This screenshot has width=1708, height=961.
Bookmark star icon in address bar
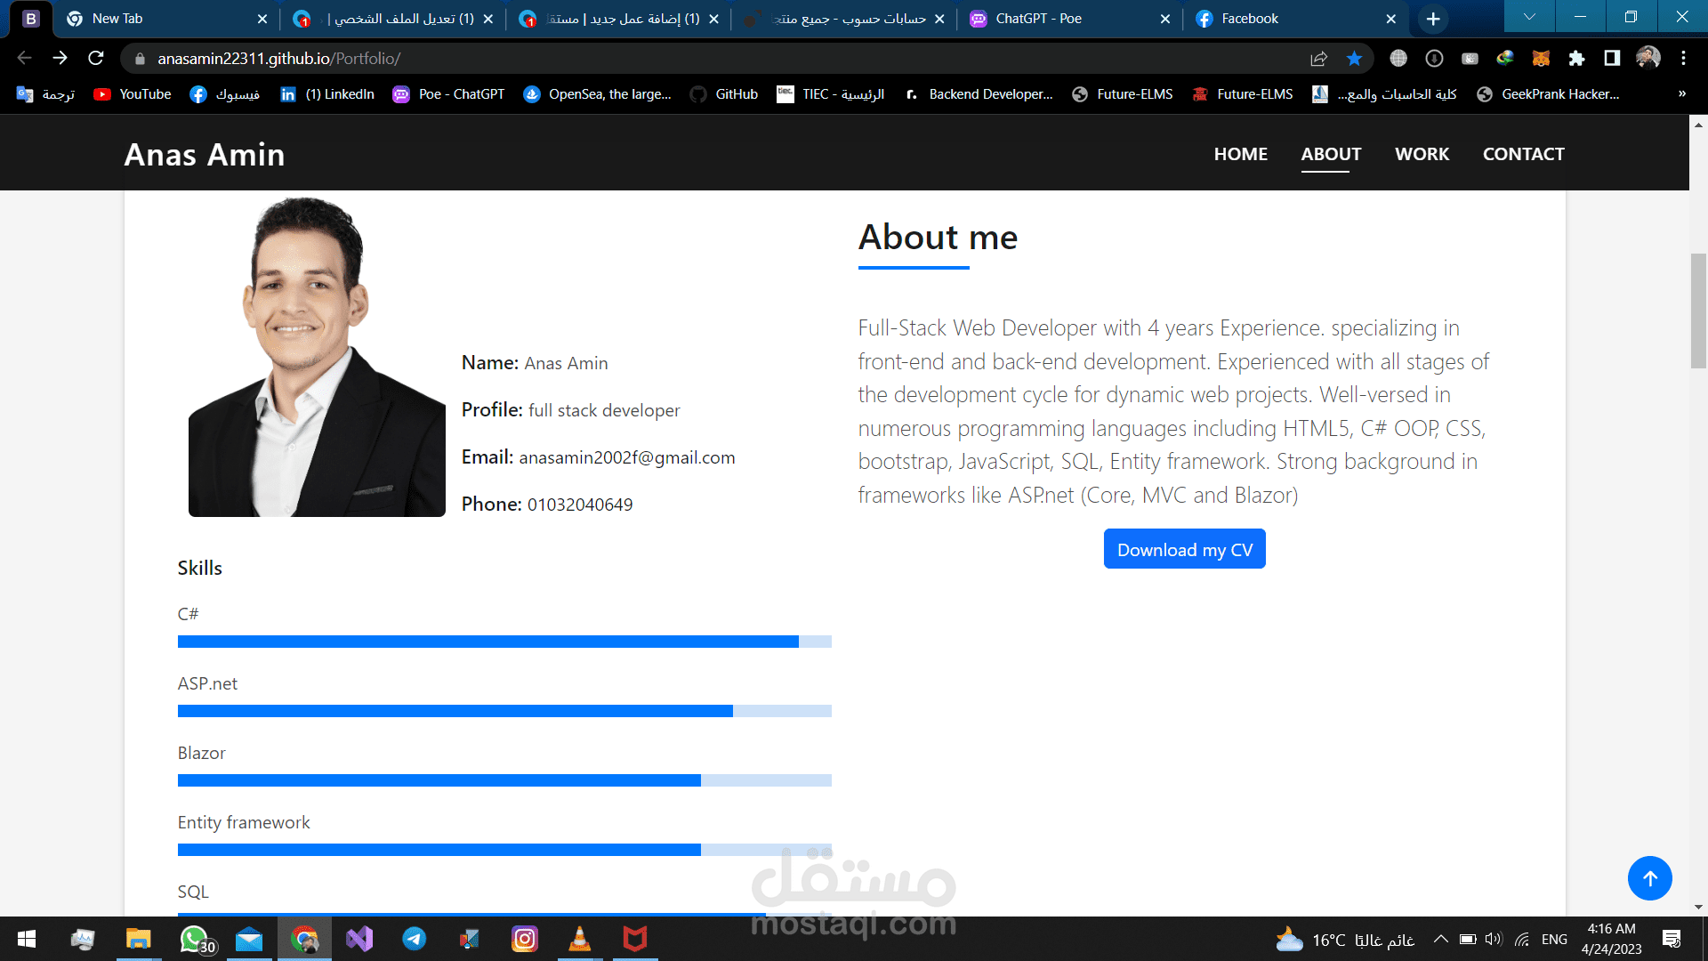pyautogui.click(x=1354, y=59)
